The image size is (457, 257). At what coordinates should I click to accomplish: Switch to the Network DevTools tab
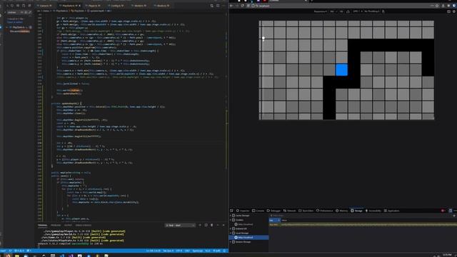(289, 211)
